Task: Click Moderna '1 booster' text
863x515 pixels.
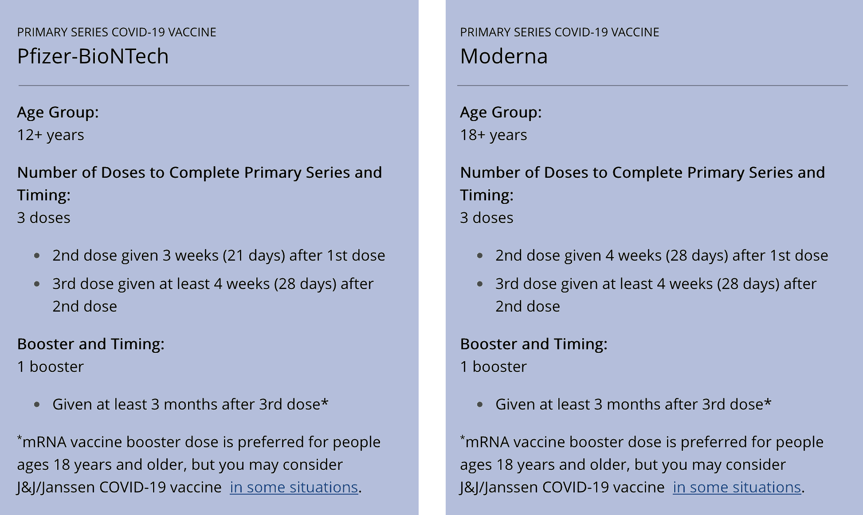Action: point(493,367)
